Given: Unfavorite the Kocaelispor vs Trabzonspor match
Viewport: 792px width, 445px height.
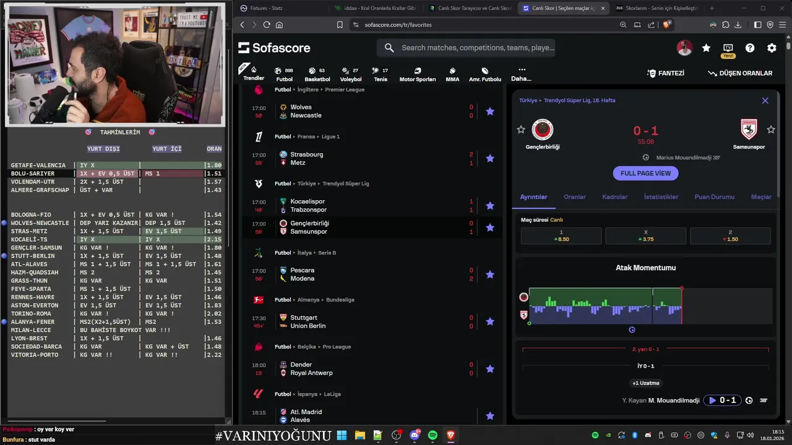Looking at the screenshot, I should [x=490, y=205].
